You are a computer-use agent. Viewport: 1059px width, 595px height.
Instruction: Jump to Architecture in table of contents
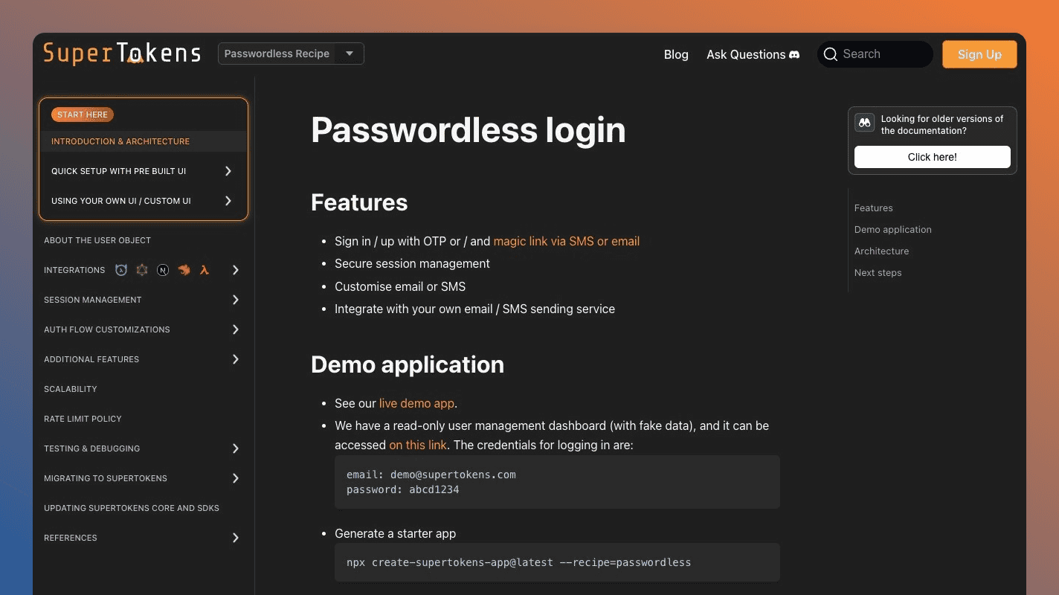[x=881, y=251]
